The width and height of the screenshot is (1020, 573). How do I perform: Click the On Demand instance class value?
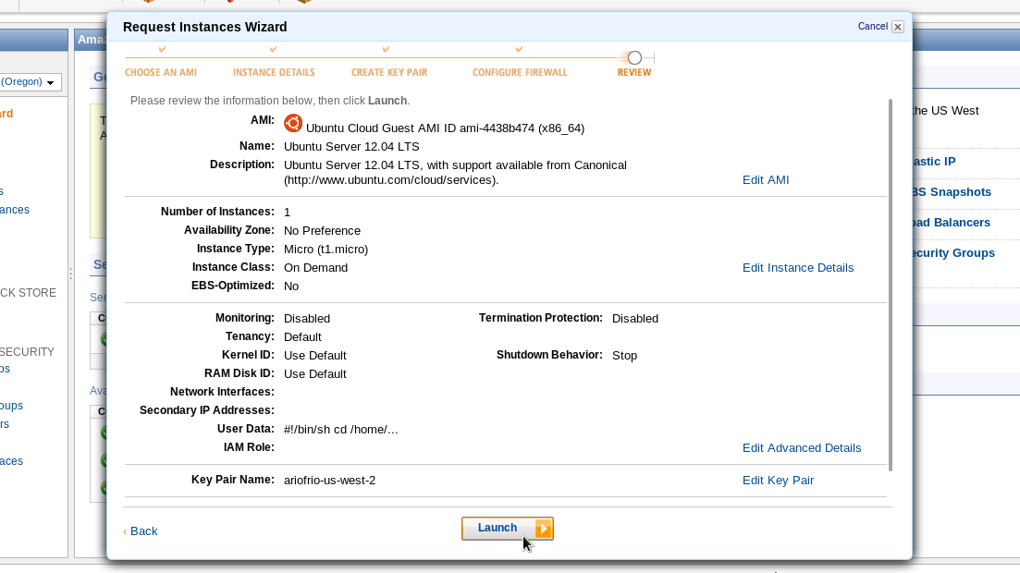point(315,268)
